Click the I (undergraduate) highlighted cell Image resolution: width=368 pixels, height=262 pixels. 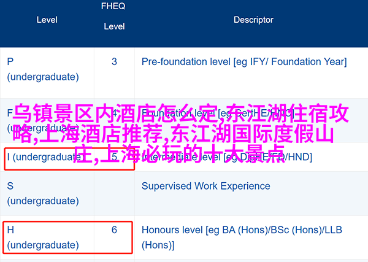(x=69, y=159)
